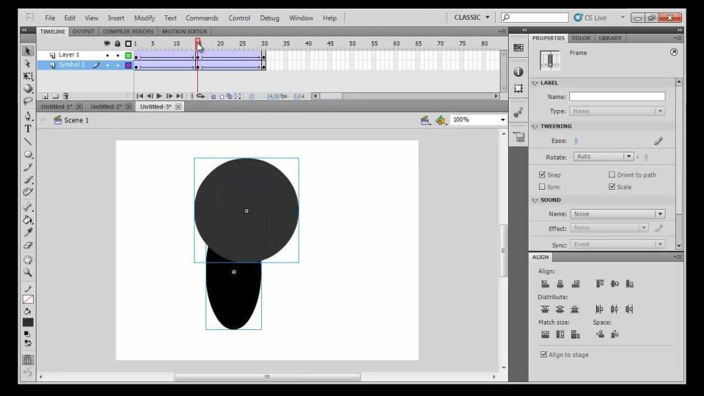Select the Text tool
Screen dimensions: 704x396
coord(27,129)
